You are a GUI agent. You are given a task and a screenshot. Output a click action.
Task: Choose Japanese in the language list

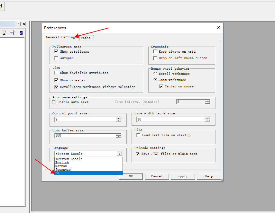(88, 170)
